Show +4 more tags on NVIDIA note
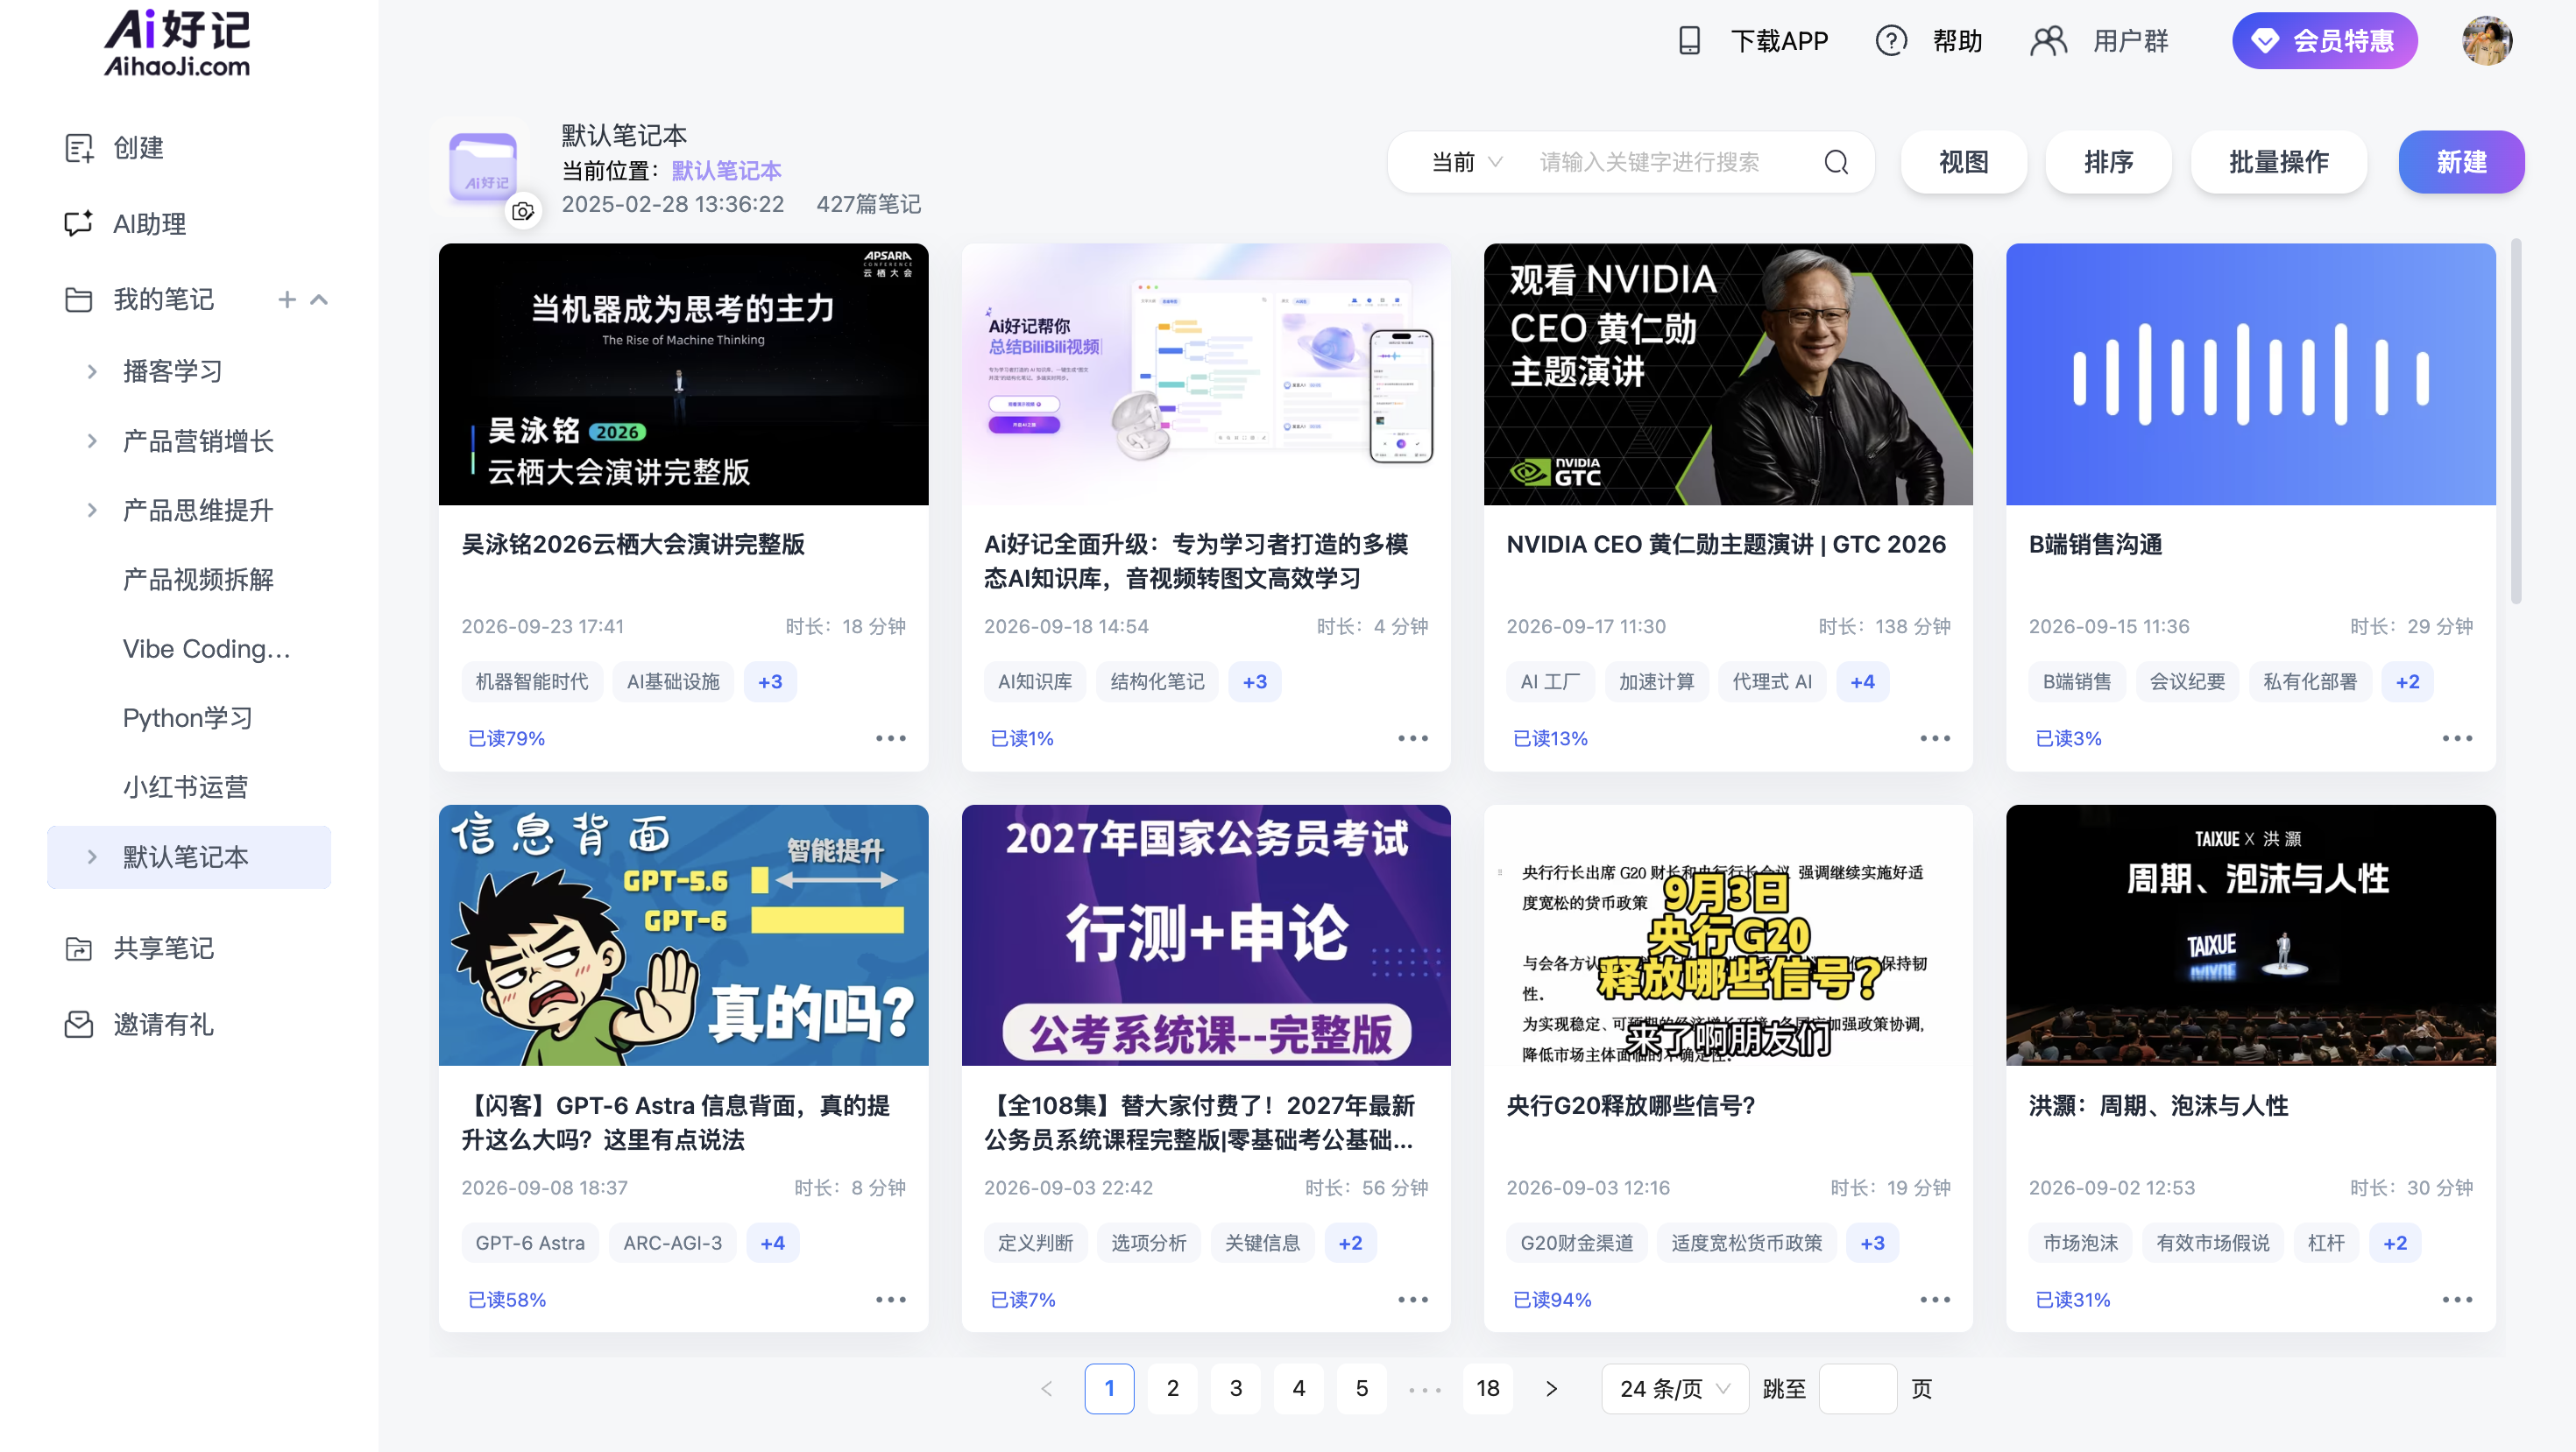Image resolution: width=2576 pixels, height=1452 pixels. point(1862,681)
